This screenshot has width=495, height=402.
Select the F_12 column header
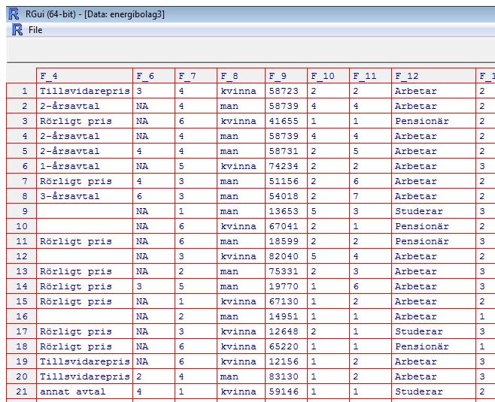click(433, 76)
